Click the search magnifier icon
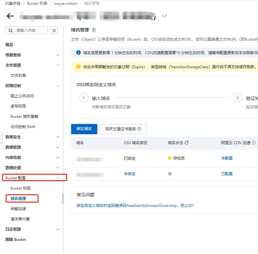 coord(11,30)
